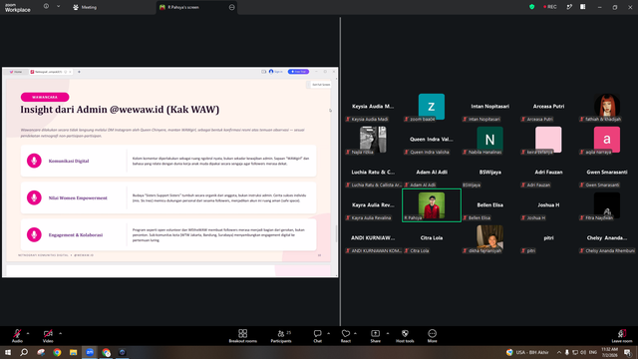638x359 pixels.
Task: Click Gwen Smarasanti participant tile
Action: [x=607, y=173]
